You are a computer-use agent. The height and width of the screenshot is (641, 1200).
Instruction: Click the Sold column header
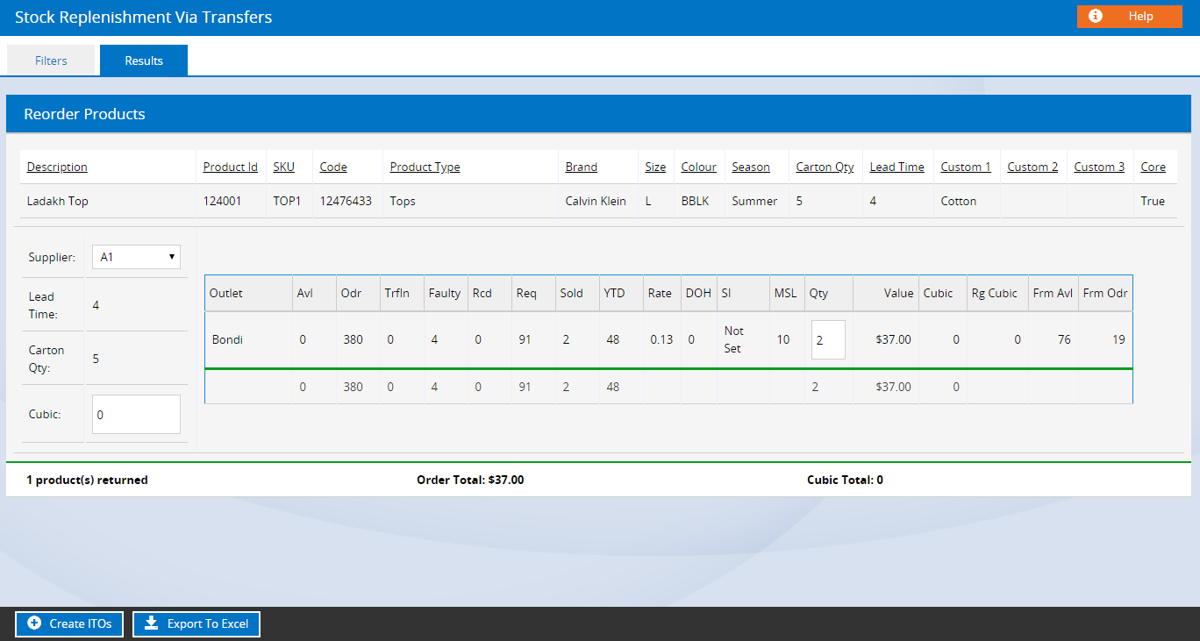click(572, 293)
